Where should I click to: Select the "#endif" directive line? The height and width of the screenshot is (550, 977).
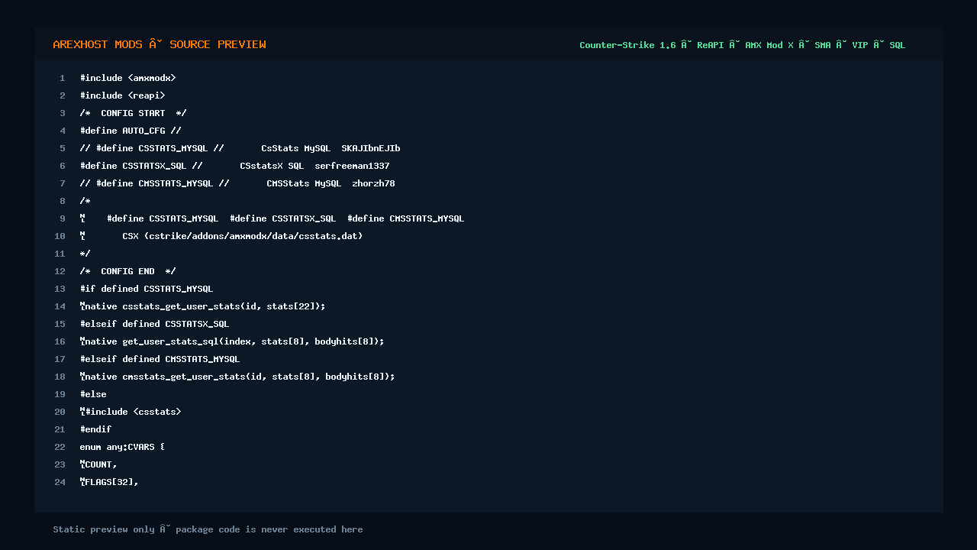[96, 429]
